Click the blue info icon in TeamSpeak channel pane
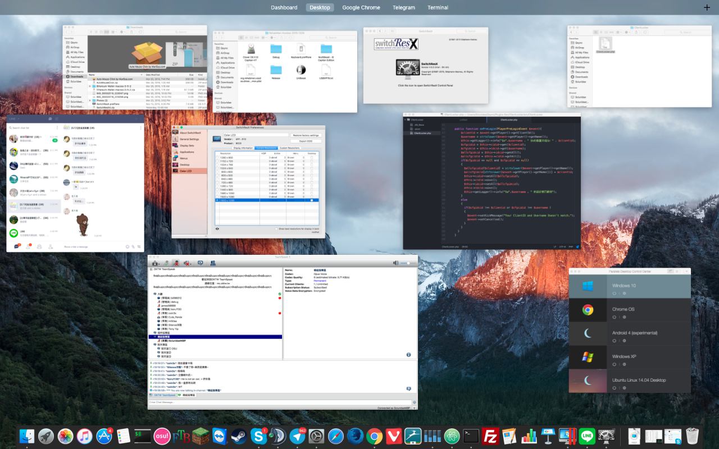Image resolution: width=719 pixels, height=449 pixels. coord(408,355)
